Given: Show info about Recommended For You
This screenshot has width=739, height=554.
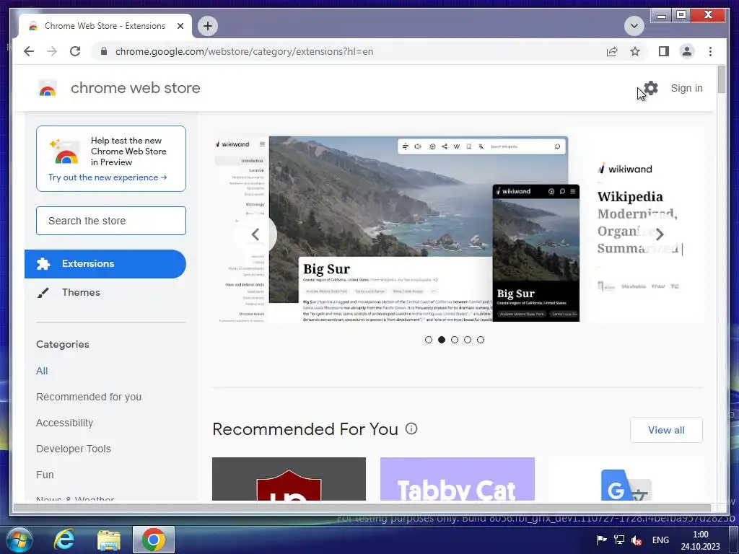Looking at the screenshot, I should point(411,428).
